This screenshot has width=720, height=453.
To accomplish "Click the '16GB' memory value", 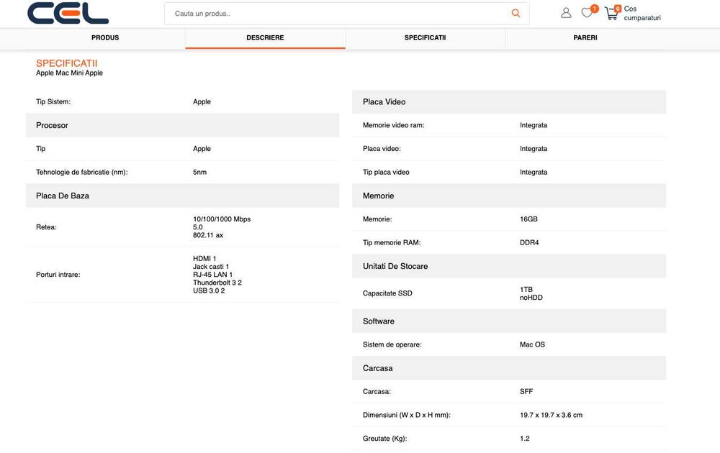I will [528, 219].
